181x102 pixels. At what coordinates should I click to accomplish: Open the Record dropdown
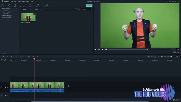(x=38, y=9)
